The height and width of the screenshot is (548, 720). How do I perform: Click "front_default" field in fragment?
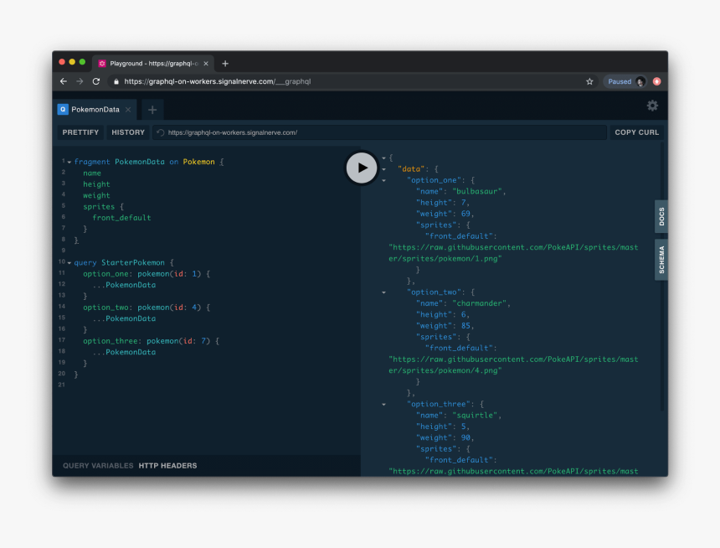(121, 218)
